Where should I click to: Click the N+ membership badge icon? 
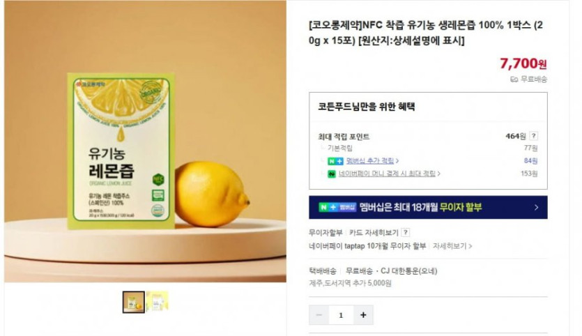pos(335,161)
